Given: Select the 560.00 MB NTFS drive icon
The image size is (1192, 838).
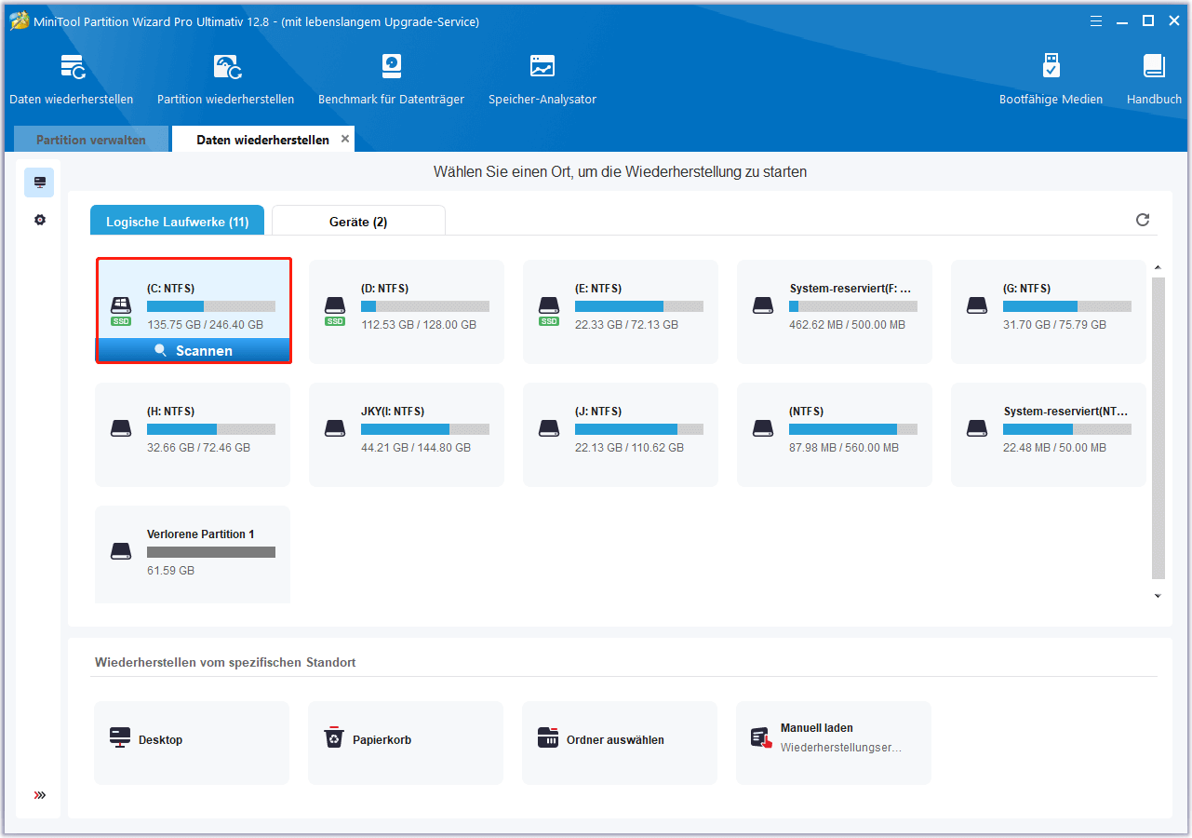Looking at the screenshot, I should [763, 427].
